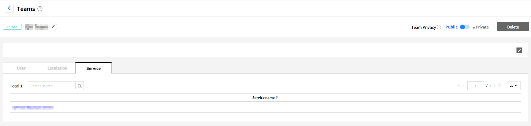This screenshot has width=531, height=126.
Task: Switch to the User tab
Action: click(21, 68)
